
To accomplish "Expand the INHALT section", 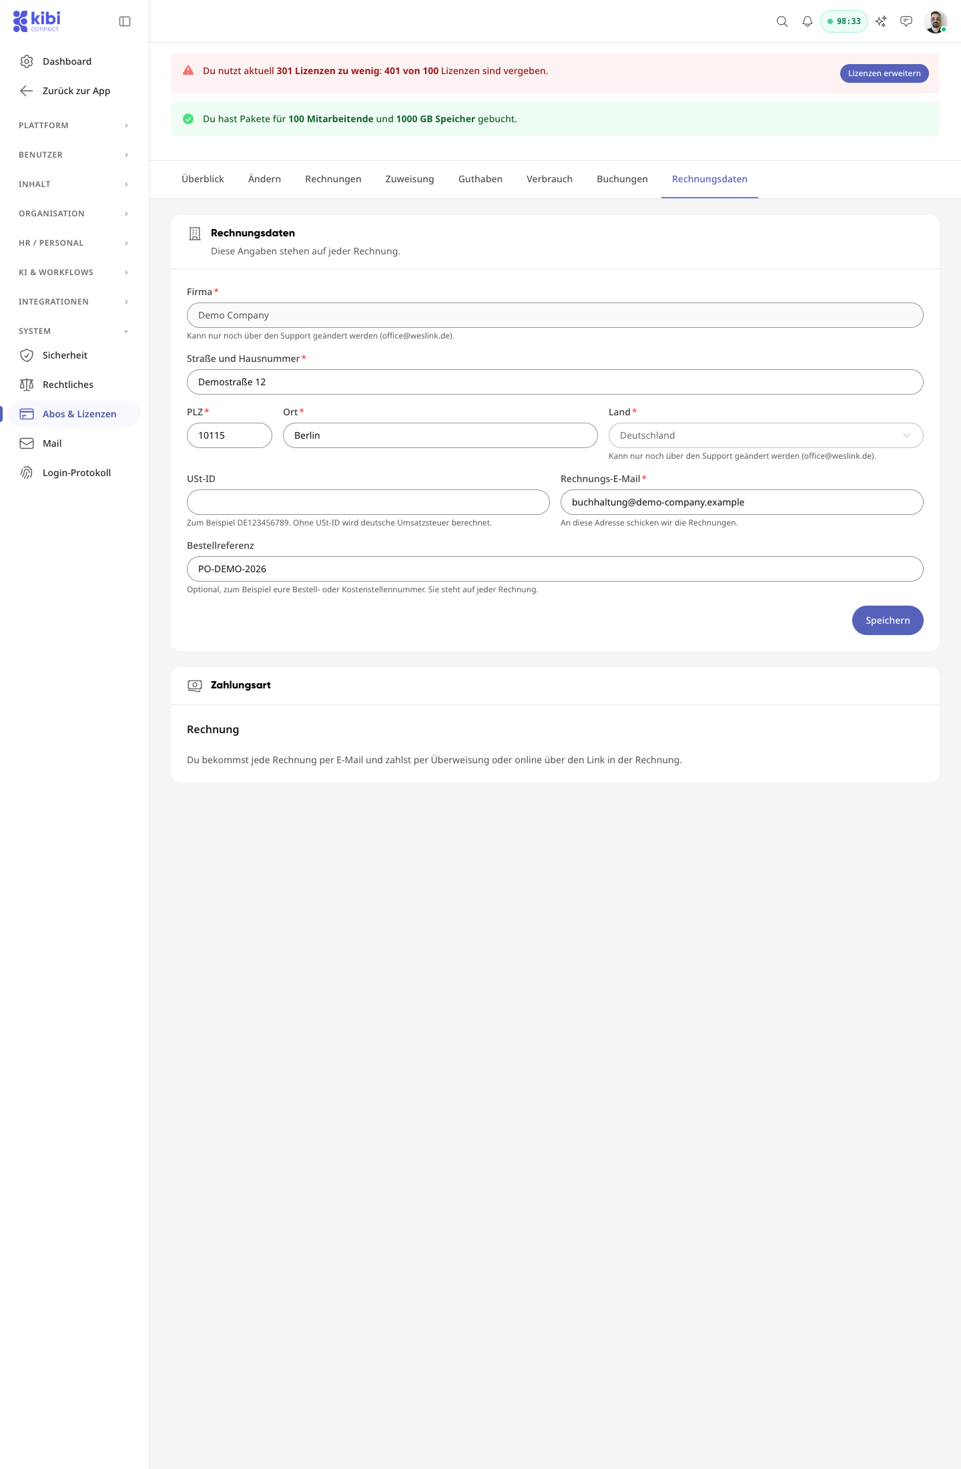I will pos(74,184).
